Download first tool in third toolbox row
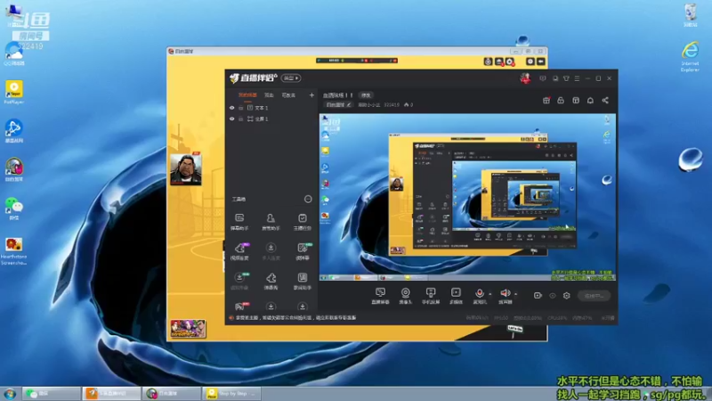The width and height of the screenshot is (712, 401). pos(239,281)
